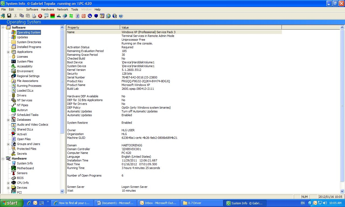Image resolution: width=345 pixels, height=207 pixels.
Task: Click the document report toolbar icon
Action: point(77,16)
